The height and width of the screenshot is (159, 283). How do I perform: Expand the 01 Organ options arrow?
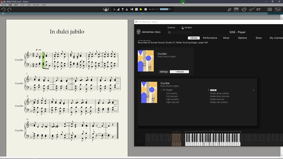(254, 90)
